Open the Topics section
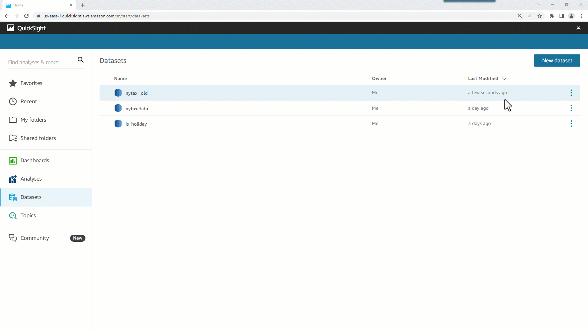The image size is (588, 330). pos(28,215)
